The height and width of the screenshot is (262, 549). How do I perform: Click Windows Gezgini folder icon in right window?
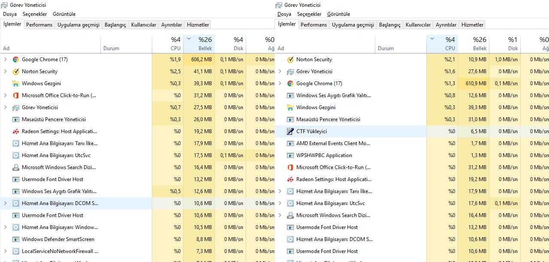pos(290,107)
